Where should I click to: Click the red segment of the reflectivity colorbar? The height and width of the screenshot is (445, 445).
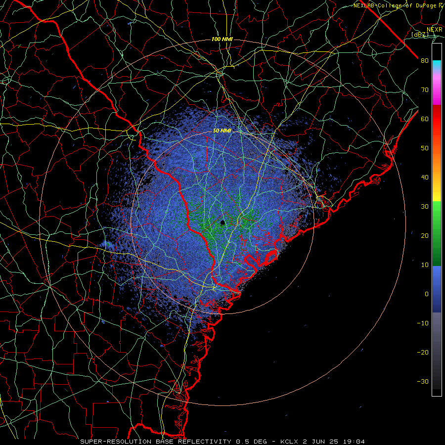[x=437, y=126]
